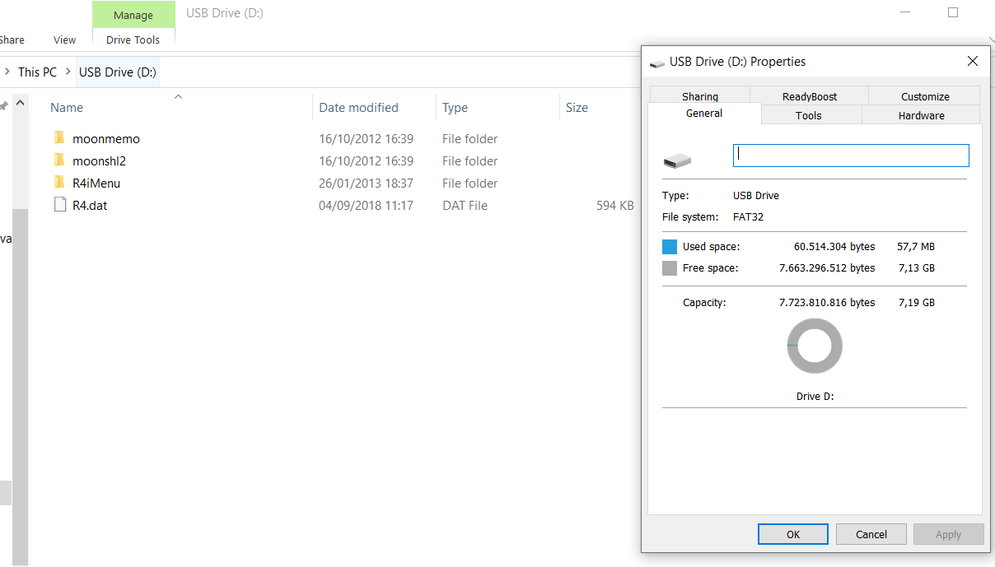Switch to the Sharing tab
Screen dimensions: 995x567
699,95
